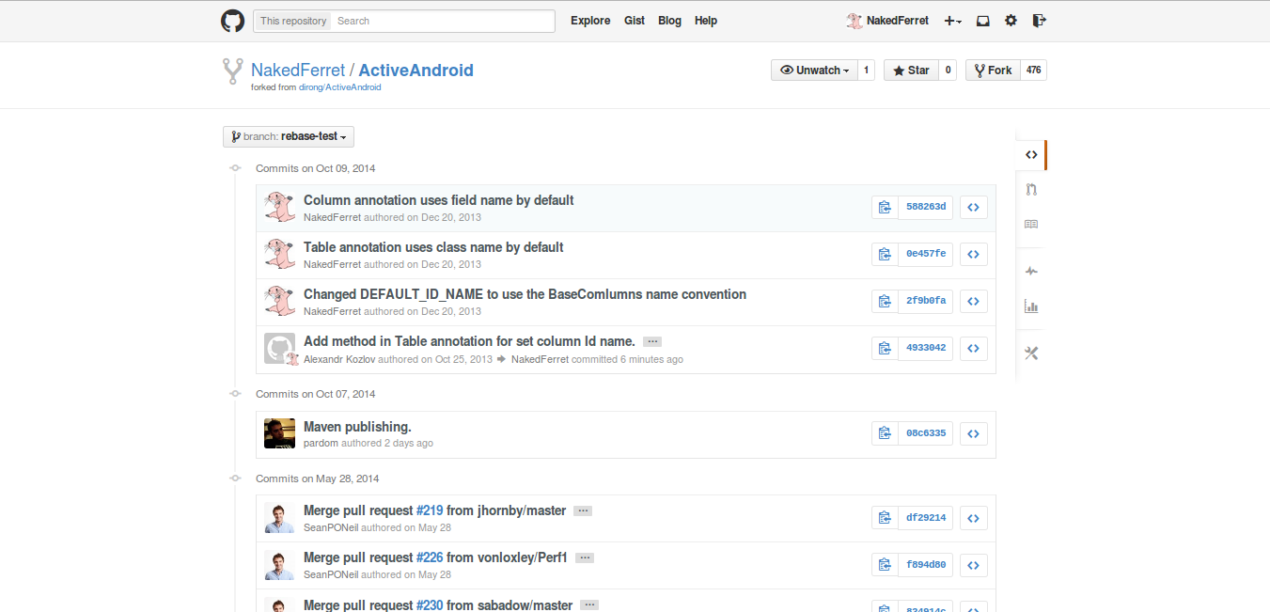1270x612 pixels.
Task: View repository activity with the Pulse icon
Action: pos(1031,271)
